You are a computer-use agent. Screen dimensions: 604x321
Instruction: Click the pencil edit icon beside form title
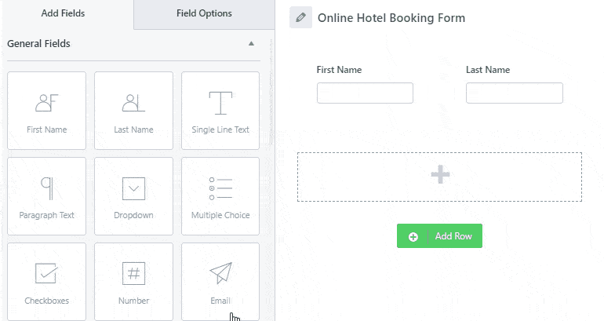click(x=301, y=17)
